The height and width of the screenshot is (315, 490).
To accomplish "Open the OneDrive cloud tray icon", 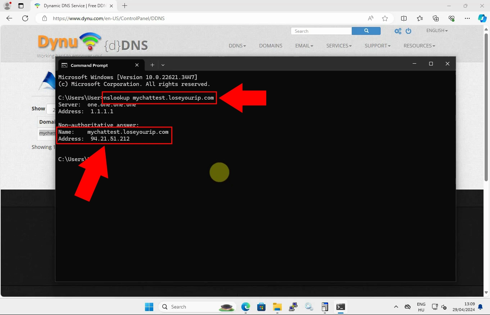I will (x=408, y=307).
